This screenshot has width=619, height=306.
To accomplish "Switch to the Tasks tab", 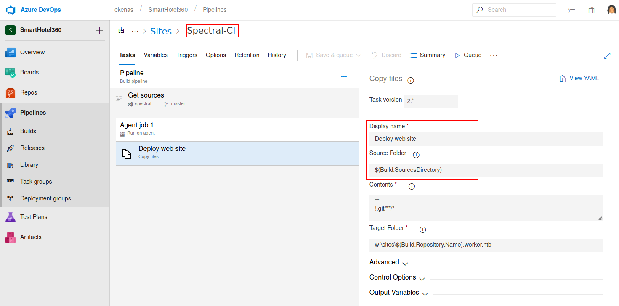I will tap(127, 55).
